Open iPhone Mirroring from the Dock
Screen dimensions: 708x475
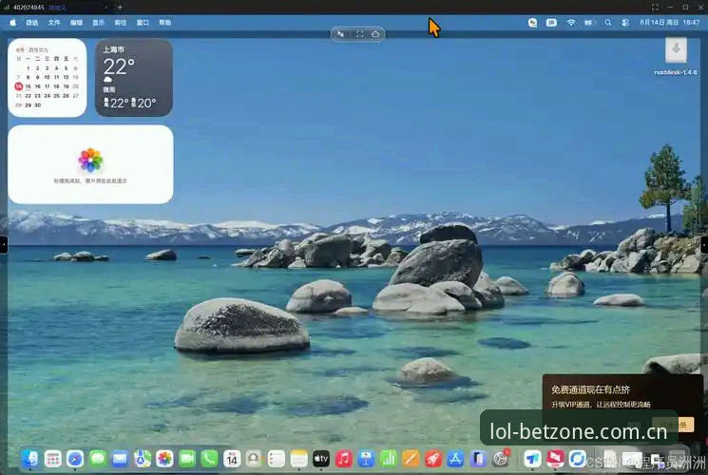click(x=478, y=459)
